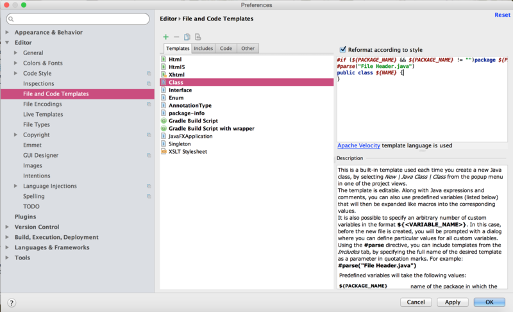Click the preferences search field
This screenshot has width=513, height=312.
coord(78,19)
